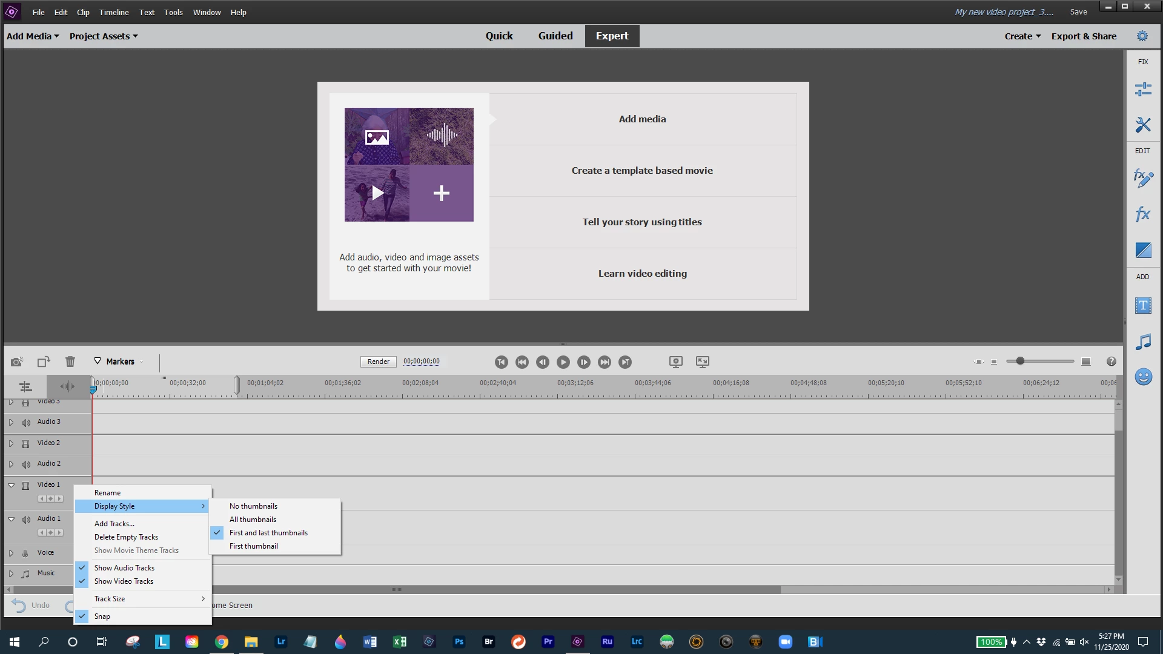Image resolution: width=1163 pixels, height=654 pixels.
Task: Open the Music note panel icon
Action: [1142, 342]
